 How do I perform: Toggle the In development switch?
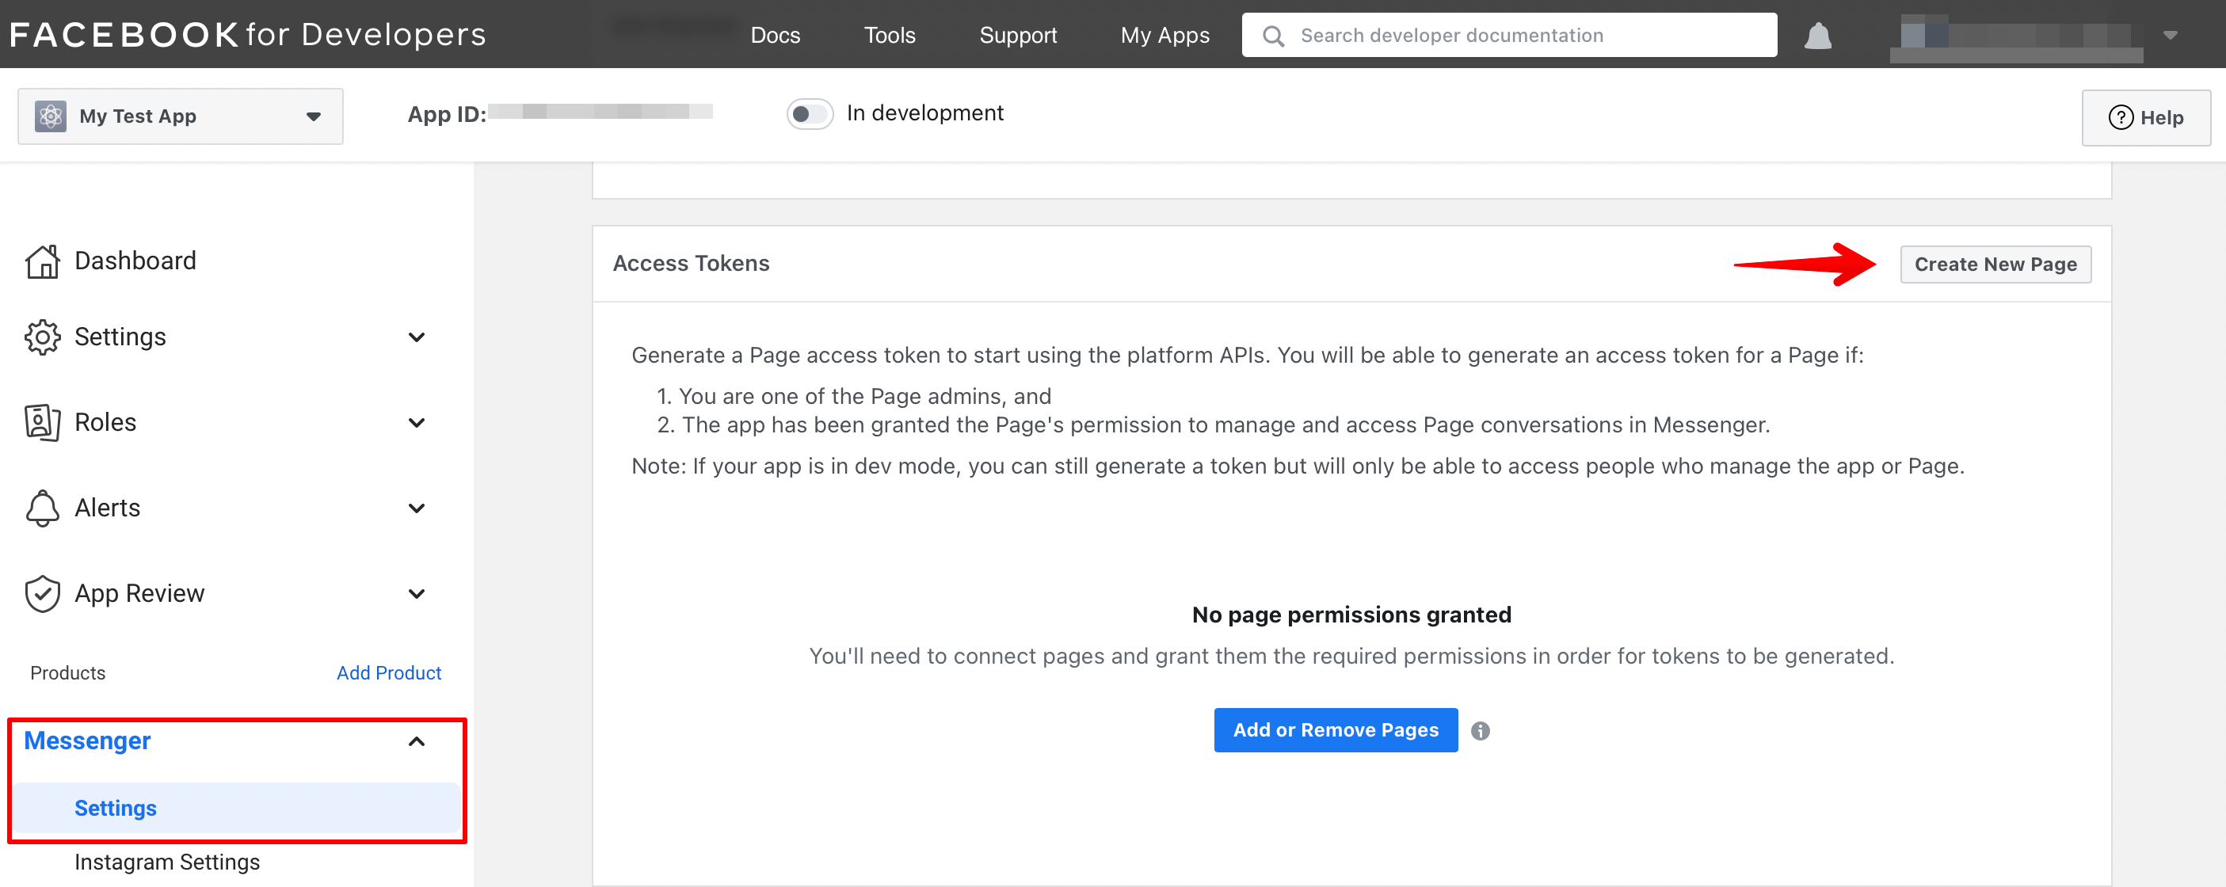tap(810, 113)
